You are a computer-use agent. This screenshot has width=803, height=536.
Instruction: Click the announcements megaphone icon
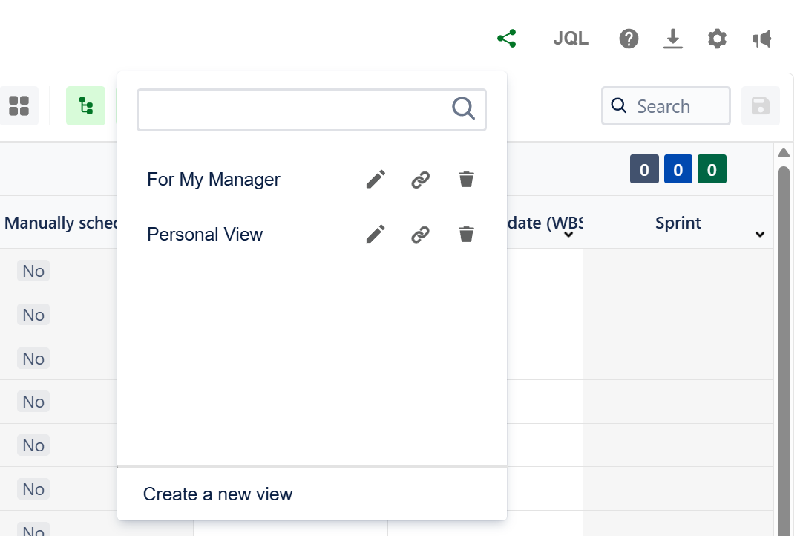761,38
